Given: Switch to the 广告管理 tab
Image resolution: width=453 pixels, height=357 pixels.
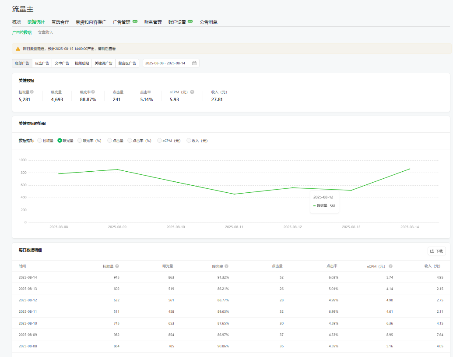Looking at the screenshot, I should click(x=122, y=22).
